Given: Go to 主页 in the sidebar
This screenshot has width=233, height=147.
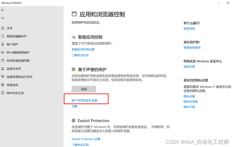Looking at the screenshot, I should pos(9,28).
